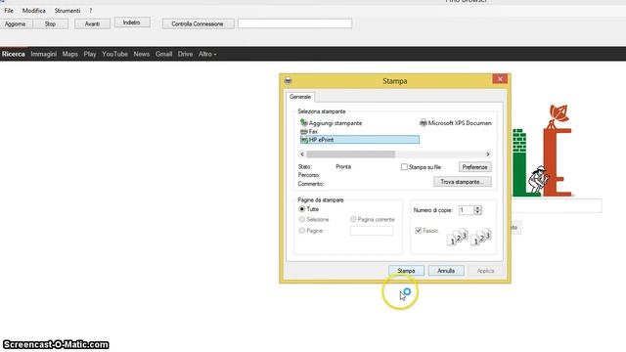Open the Strumenti menu
Viewport: 626px width, 352px height.
(67, 11)
